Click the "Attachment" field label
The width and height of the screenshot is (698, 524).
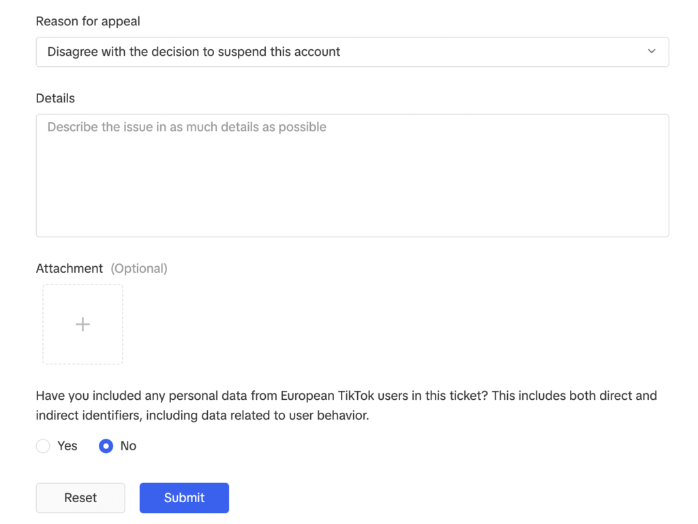(x=70, y=268)
